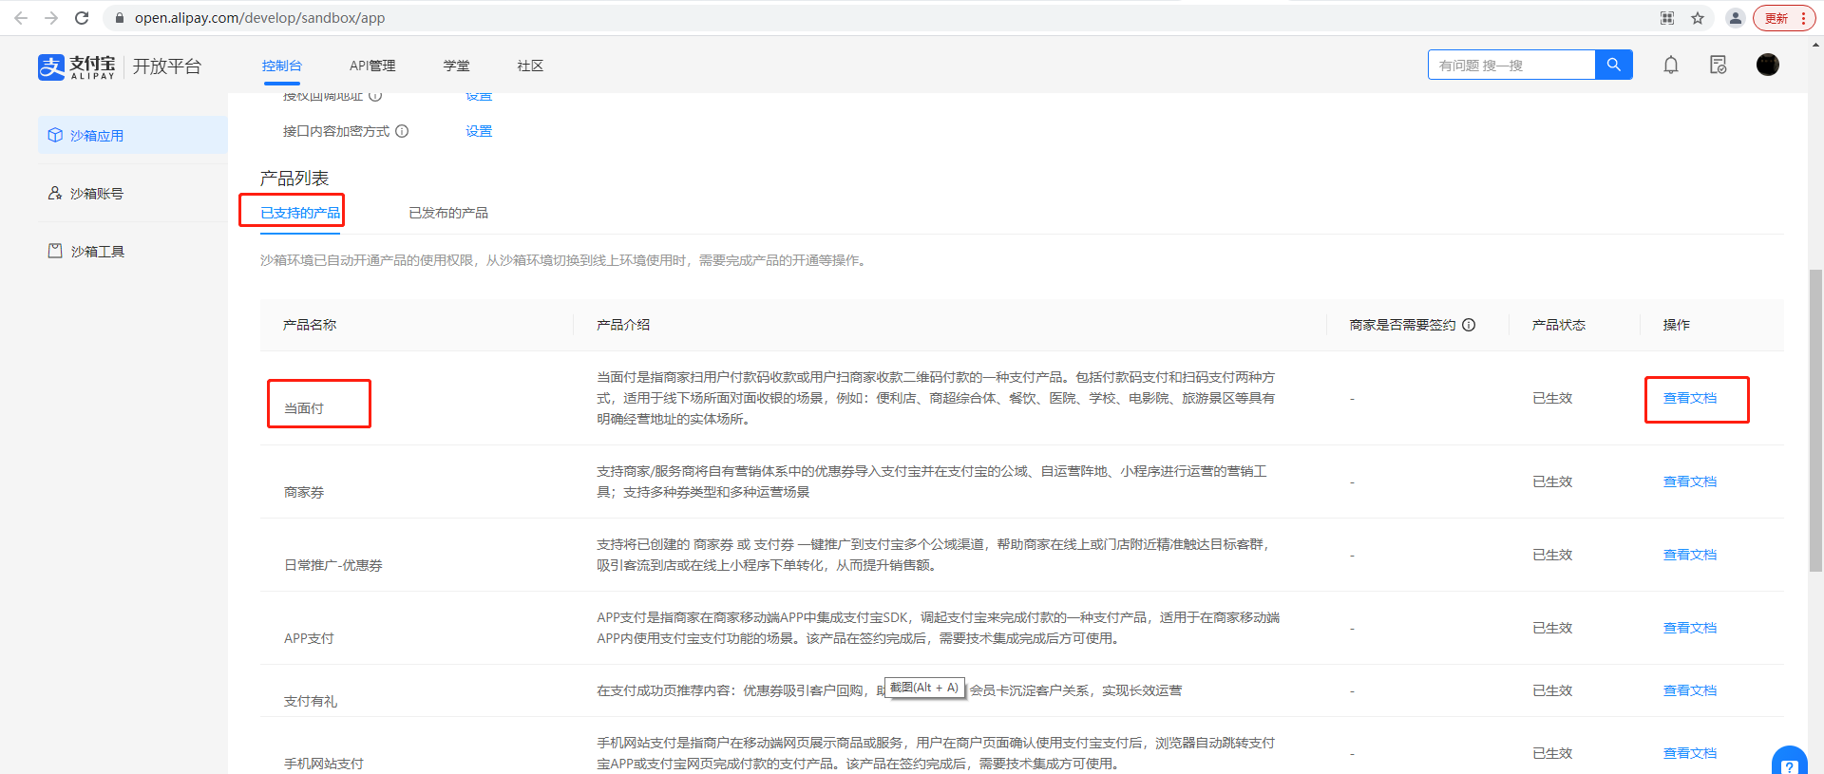Click 设置 for 接口内容加密方式
1824x774 pixels.
pyautogui.click(x=479, y=131)
